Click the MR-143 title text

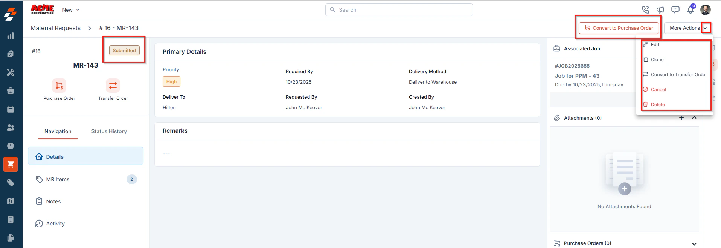[x=85, y=65]
